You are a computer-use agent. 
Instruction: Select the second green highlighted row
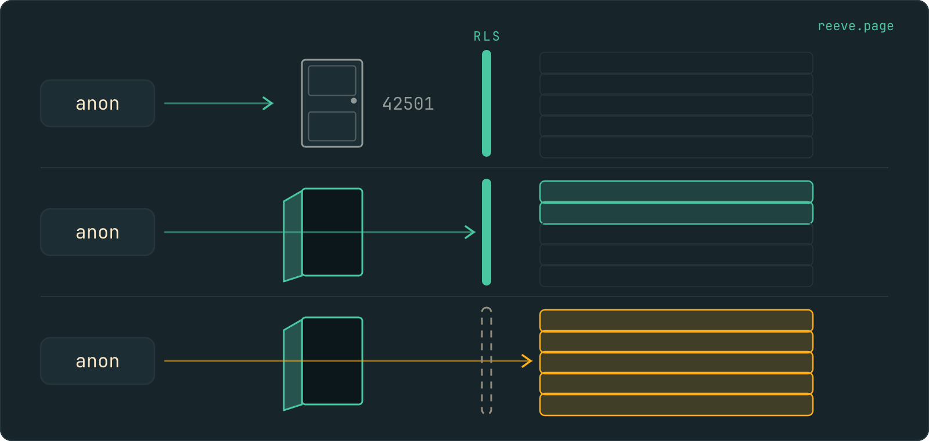676,213
